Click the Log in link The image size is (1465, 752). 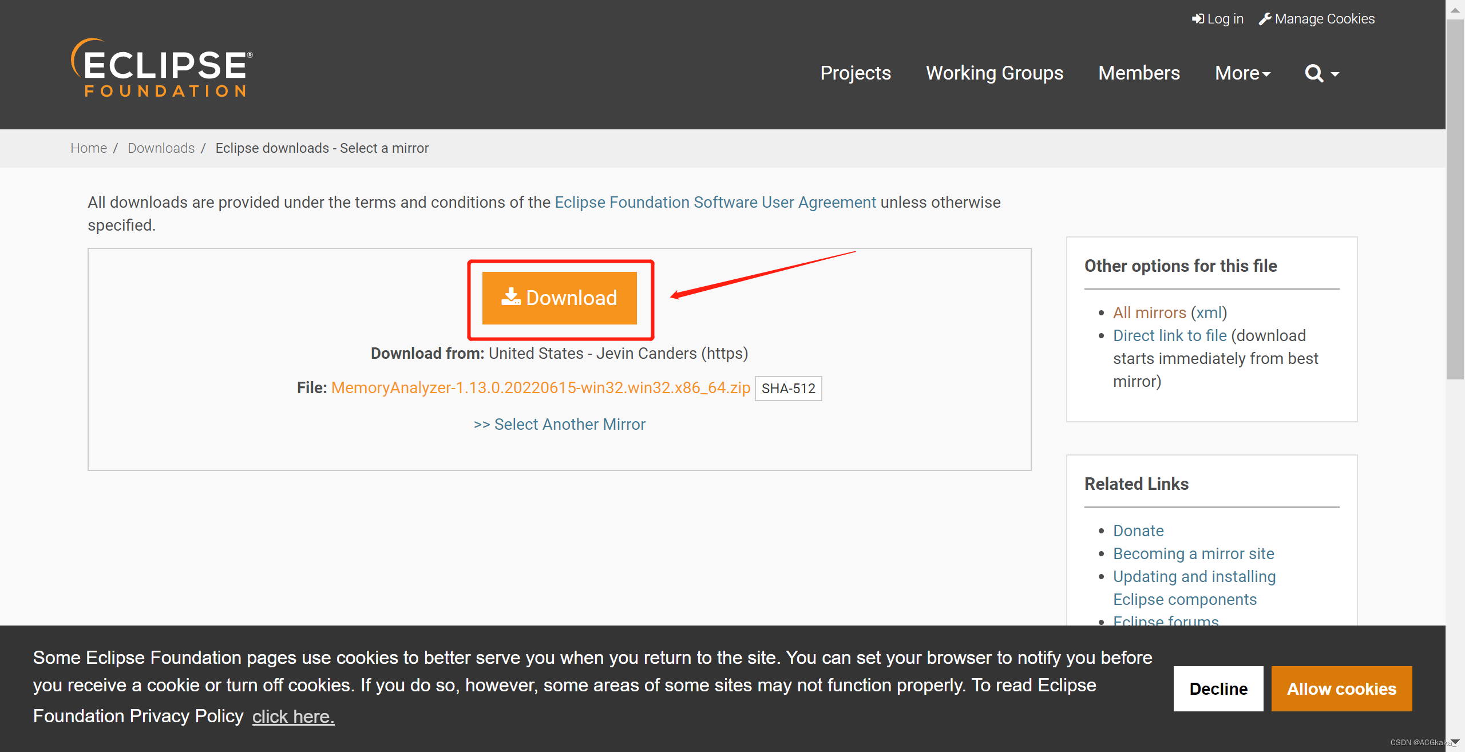1218,19
